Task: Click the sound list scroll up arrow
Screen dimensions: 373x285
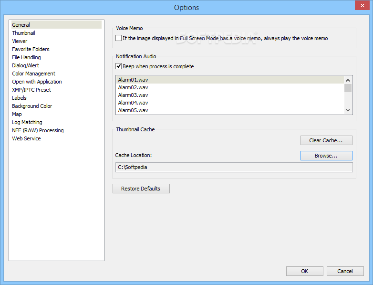Action: pyautogui.click(x=348, y=80)
